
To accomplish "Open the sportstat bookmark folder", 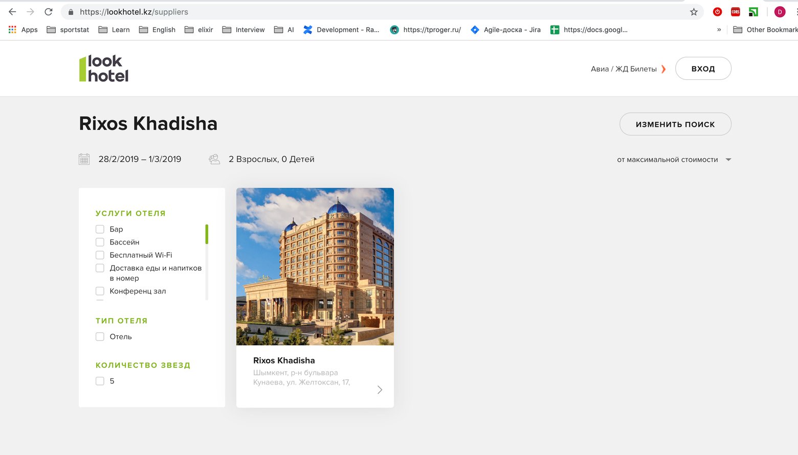I will [68, 30].
